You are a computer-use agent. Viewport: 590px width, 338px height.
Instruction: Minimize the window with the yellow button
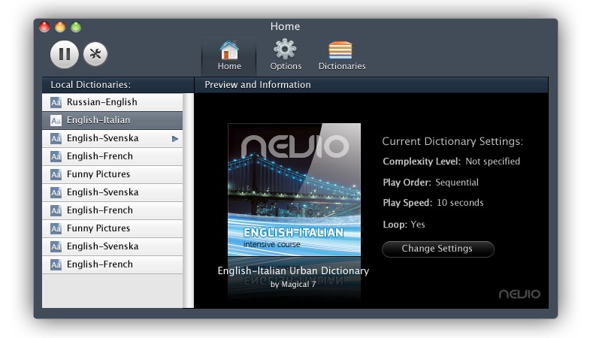coord(60,27)
